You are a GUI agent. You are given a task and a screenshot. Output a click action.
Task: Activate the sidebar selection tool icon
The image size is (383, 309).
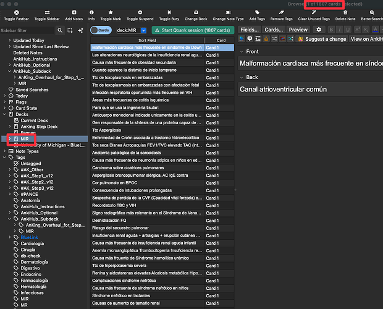(70, 30)
